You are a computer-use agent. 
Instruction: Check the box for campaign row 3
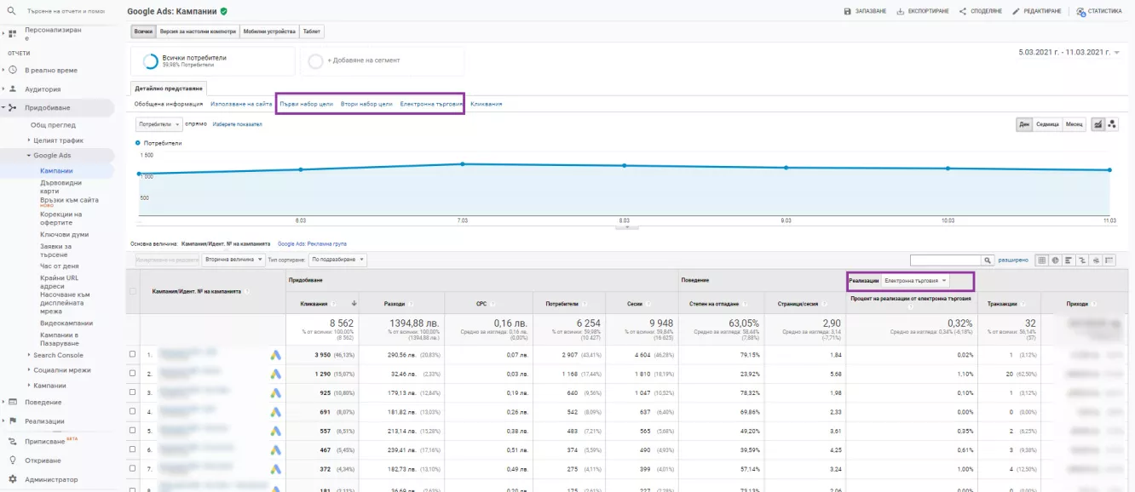coord(132,392)
